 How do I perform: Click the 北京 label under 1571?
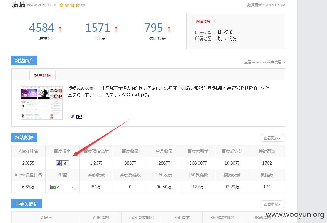[101, 39]
